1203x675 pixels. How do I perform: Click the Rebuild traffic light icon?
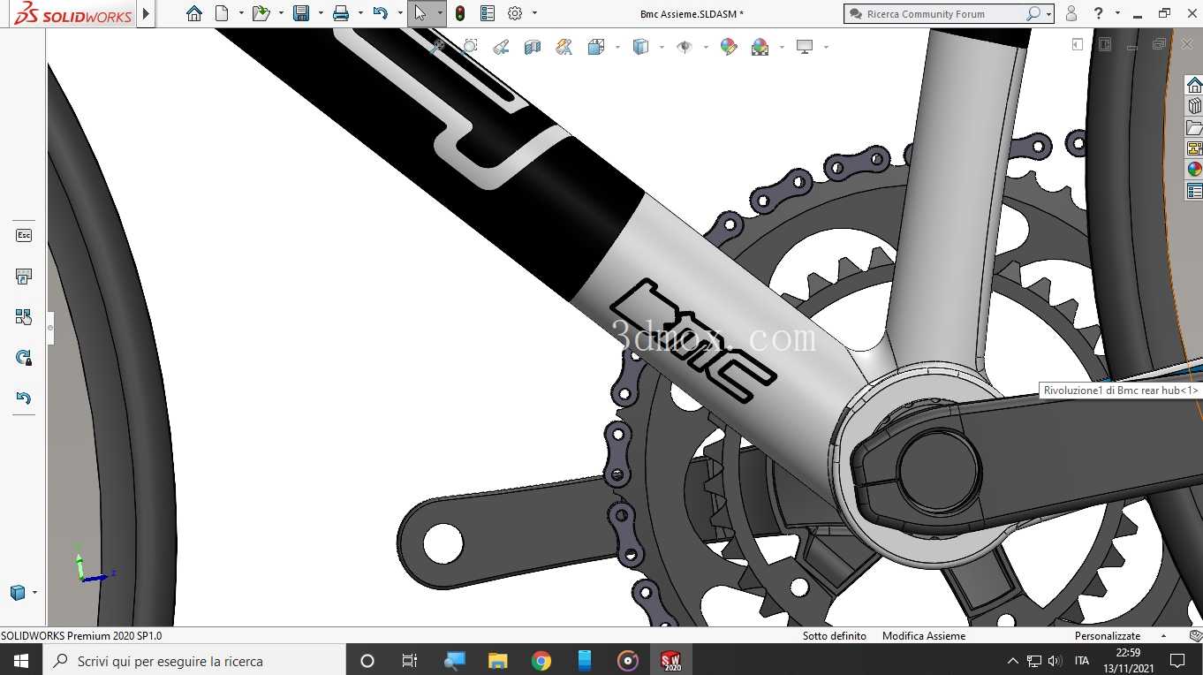460,13
